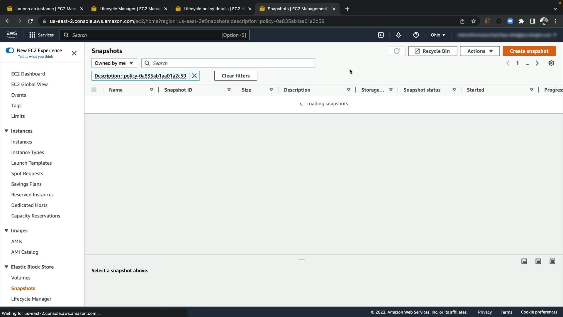
Task: Open the Ohio region selector
Action: tap(437, 35)
